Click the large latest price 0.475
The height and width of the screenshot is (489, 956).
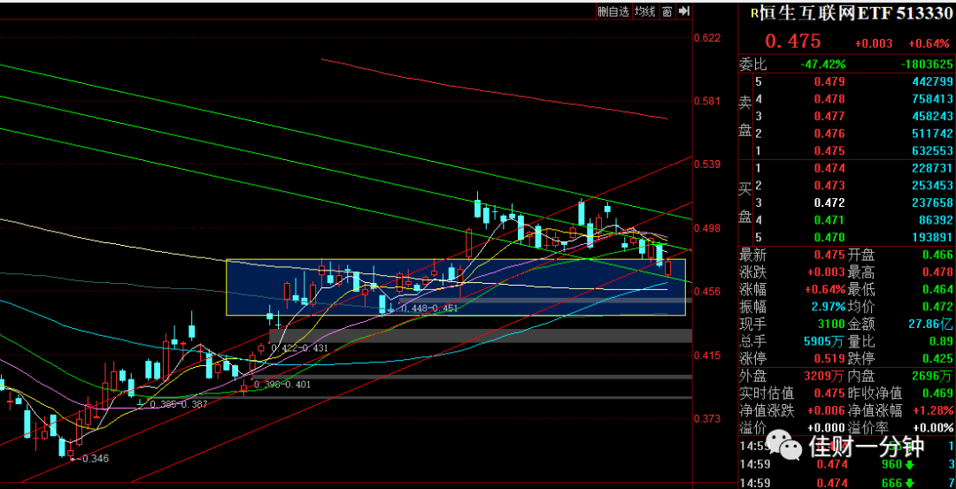[793, 42]
